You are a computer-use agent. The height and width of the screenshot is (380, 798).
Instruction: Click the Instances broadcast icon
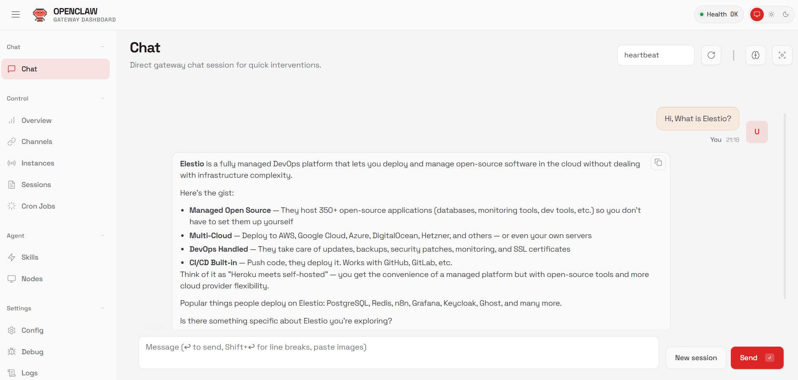(12, 163)
